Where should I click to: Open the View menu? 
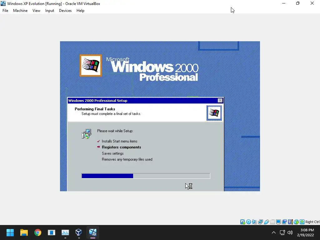(x=36, y=11)
